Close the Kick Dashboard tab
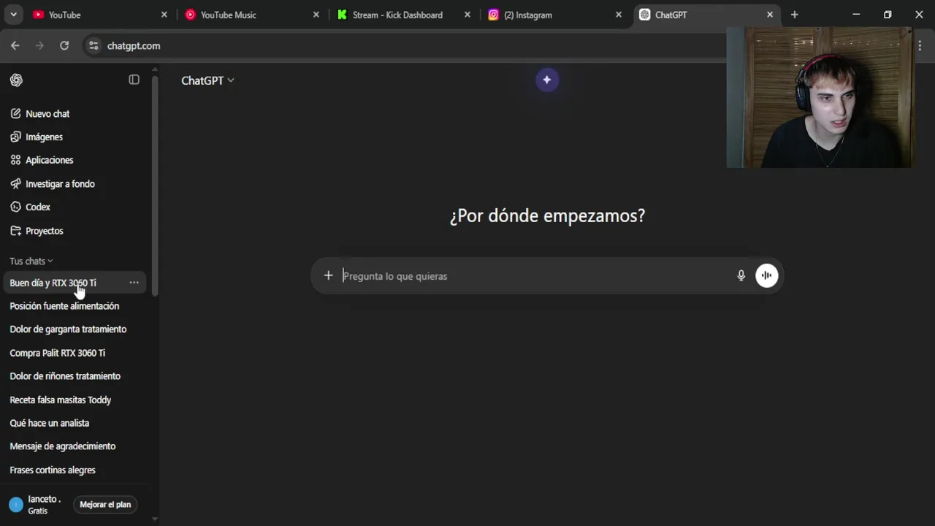 click(x=467, y=15)
